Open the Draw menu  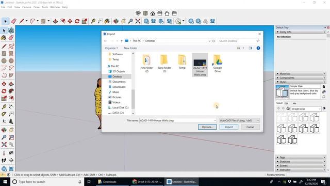pos(37,7)
